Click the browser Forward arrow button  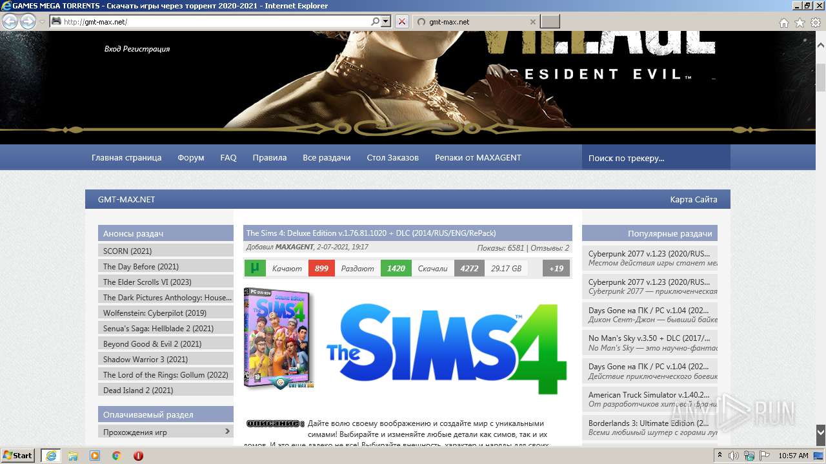coord(28,21)
